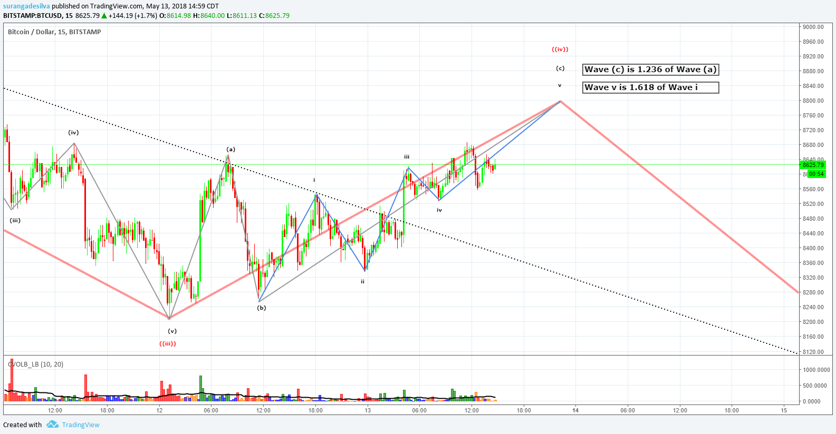Click the 0.0000 volume axis label
836x434 pixels.
pyautogui.click(x=812, y=401)
